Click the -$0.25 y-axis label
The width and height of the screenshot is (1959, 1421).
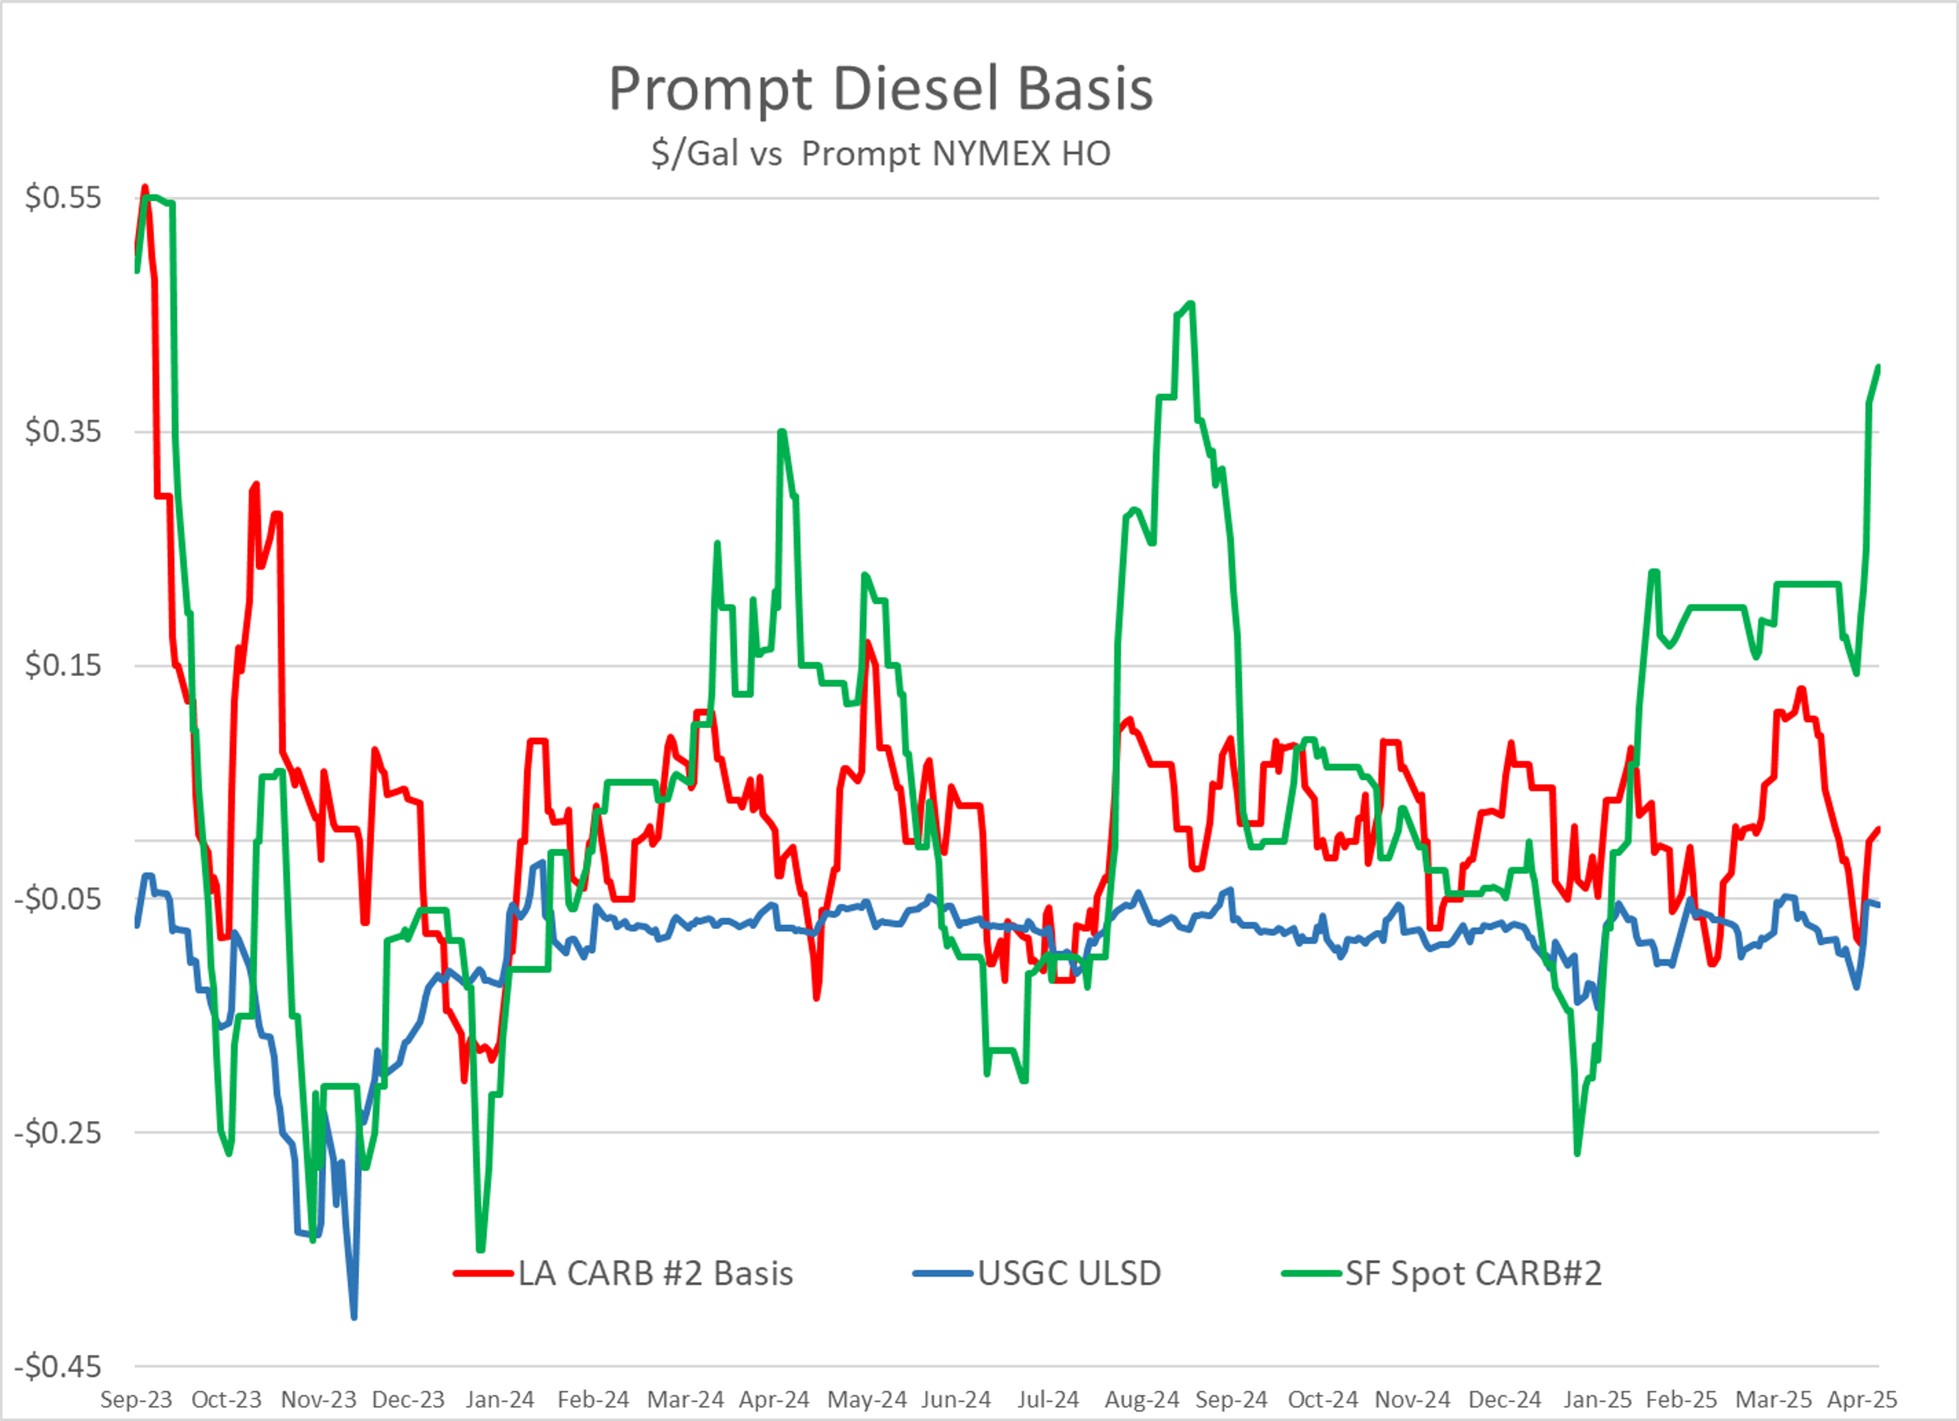tap(58, 1132)
